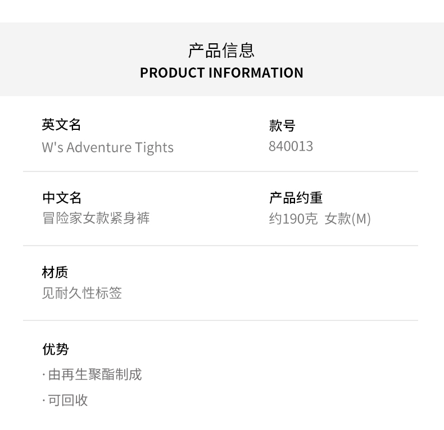Click the 中文名 label
Image resolution: width=444 pixels, height=430 pixels.
pyautogui.click(x=62, y=197)
